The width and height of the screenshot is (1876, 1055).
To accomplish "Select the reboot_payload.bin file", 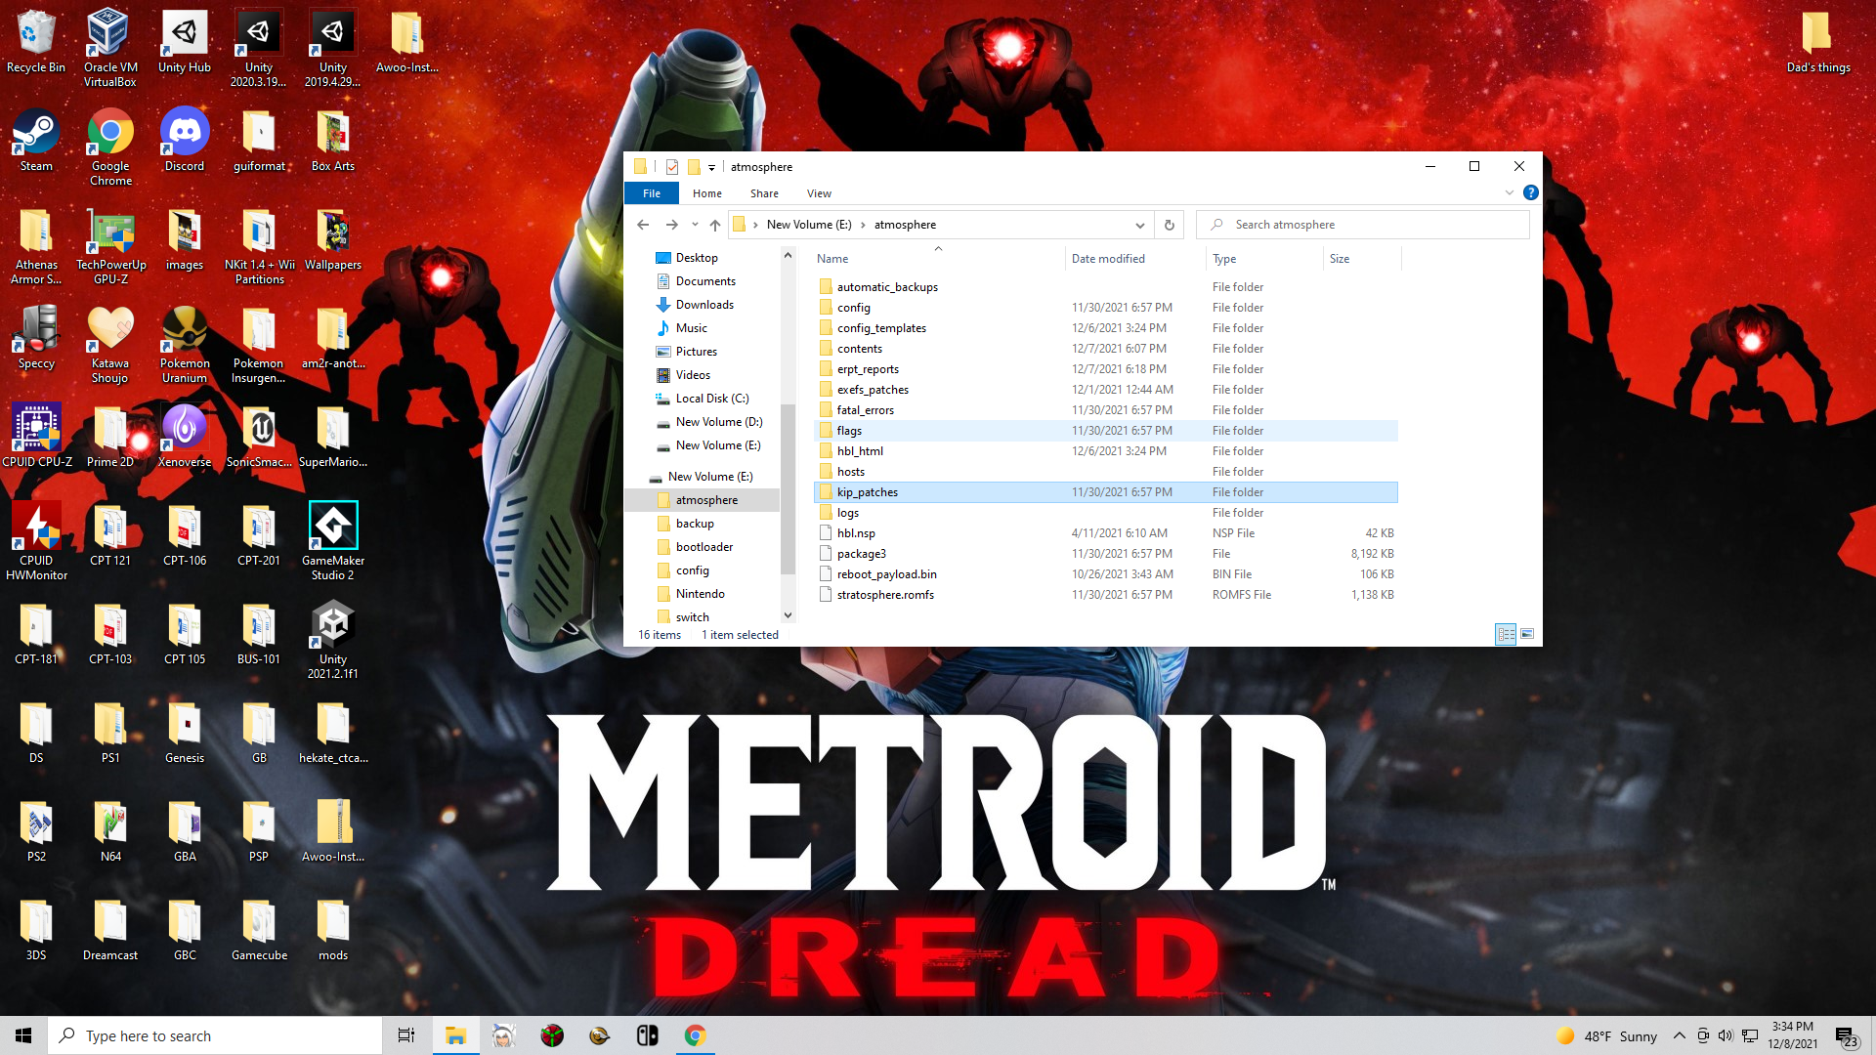I will [1105, 574].
